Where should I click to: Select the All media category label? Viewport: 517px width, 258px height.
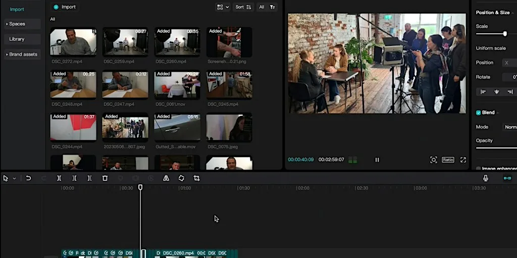point(53,19)
